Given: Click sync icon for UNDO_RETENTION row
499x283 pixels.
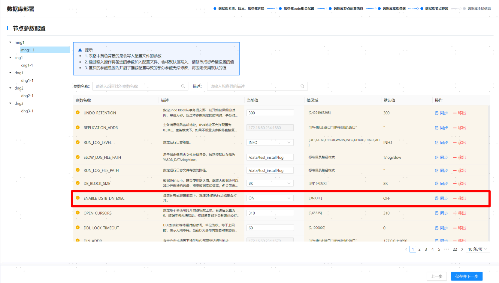Looking at the screenshot, I should tap(437, 113).
